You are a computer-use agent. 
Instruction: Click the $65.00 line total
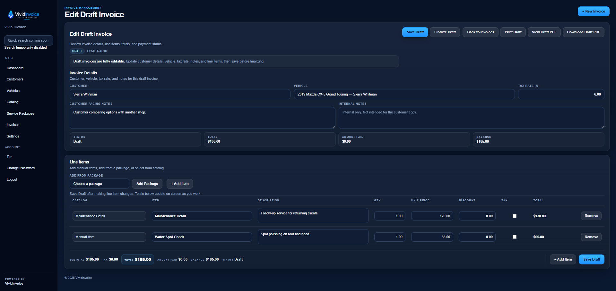[538, 237]
